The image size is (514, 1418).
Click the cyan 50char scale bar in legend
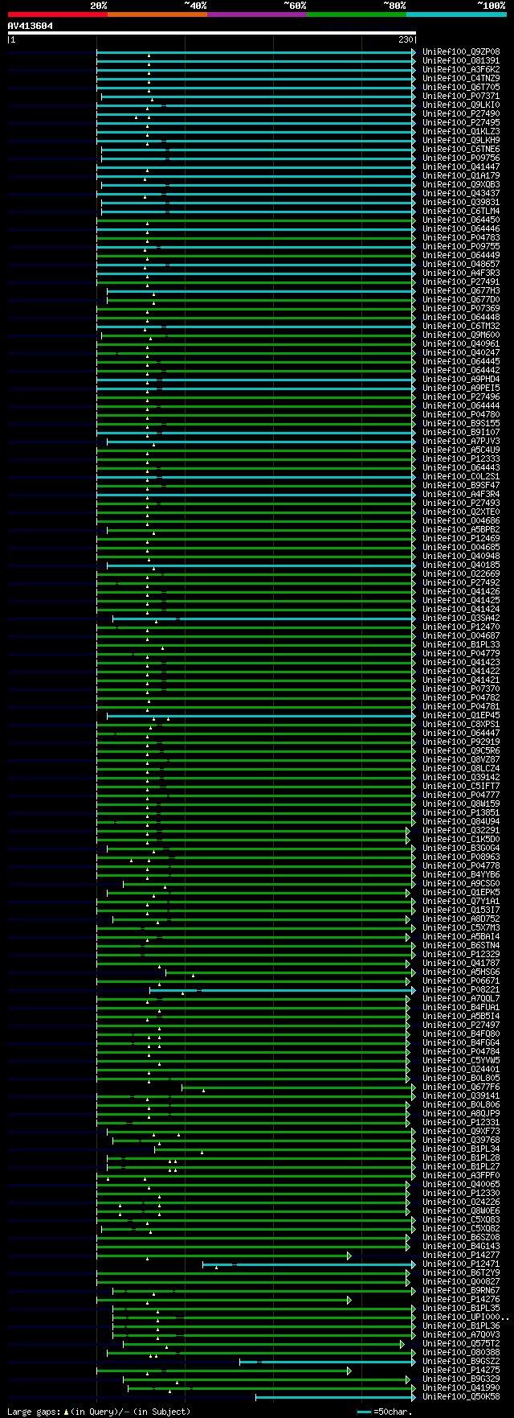(x=365, y=1412)
